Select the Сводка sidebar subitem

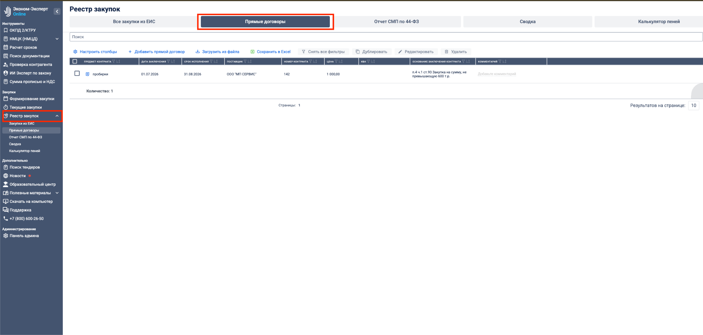tap(15, 144)
